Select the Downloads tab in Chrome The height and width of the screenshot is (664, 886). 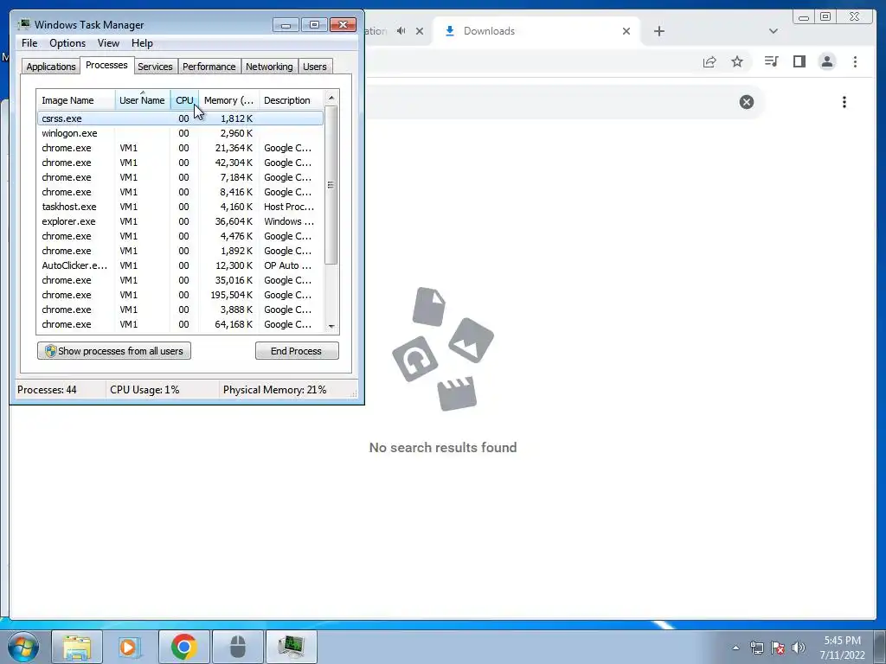(536, 31)
